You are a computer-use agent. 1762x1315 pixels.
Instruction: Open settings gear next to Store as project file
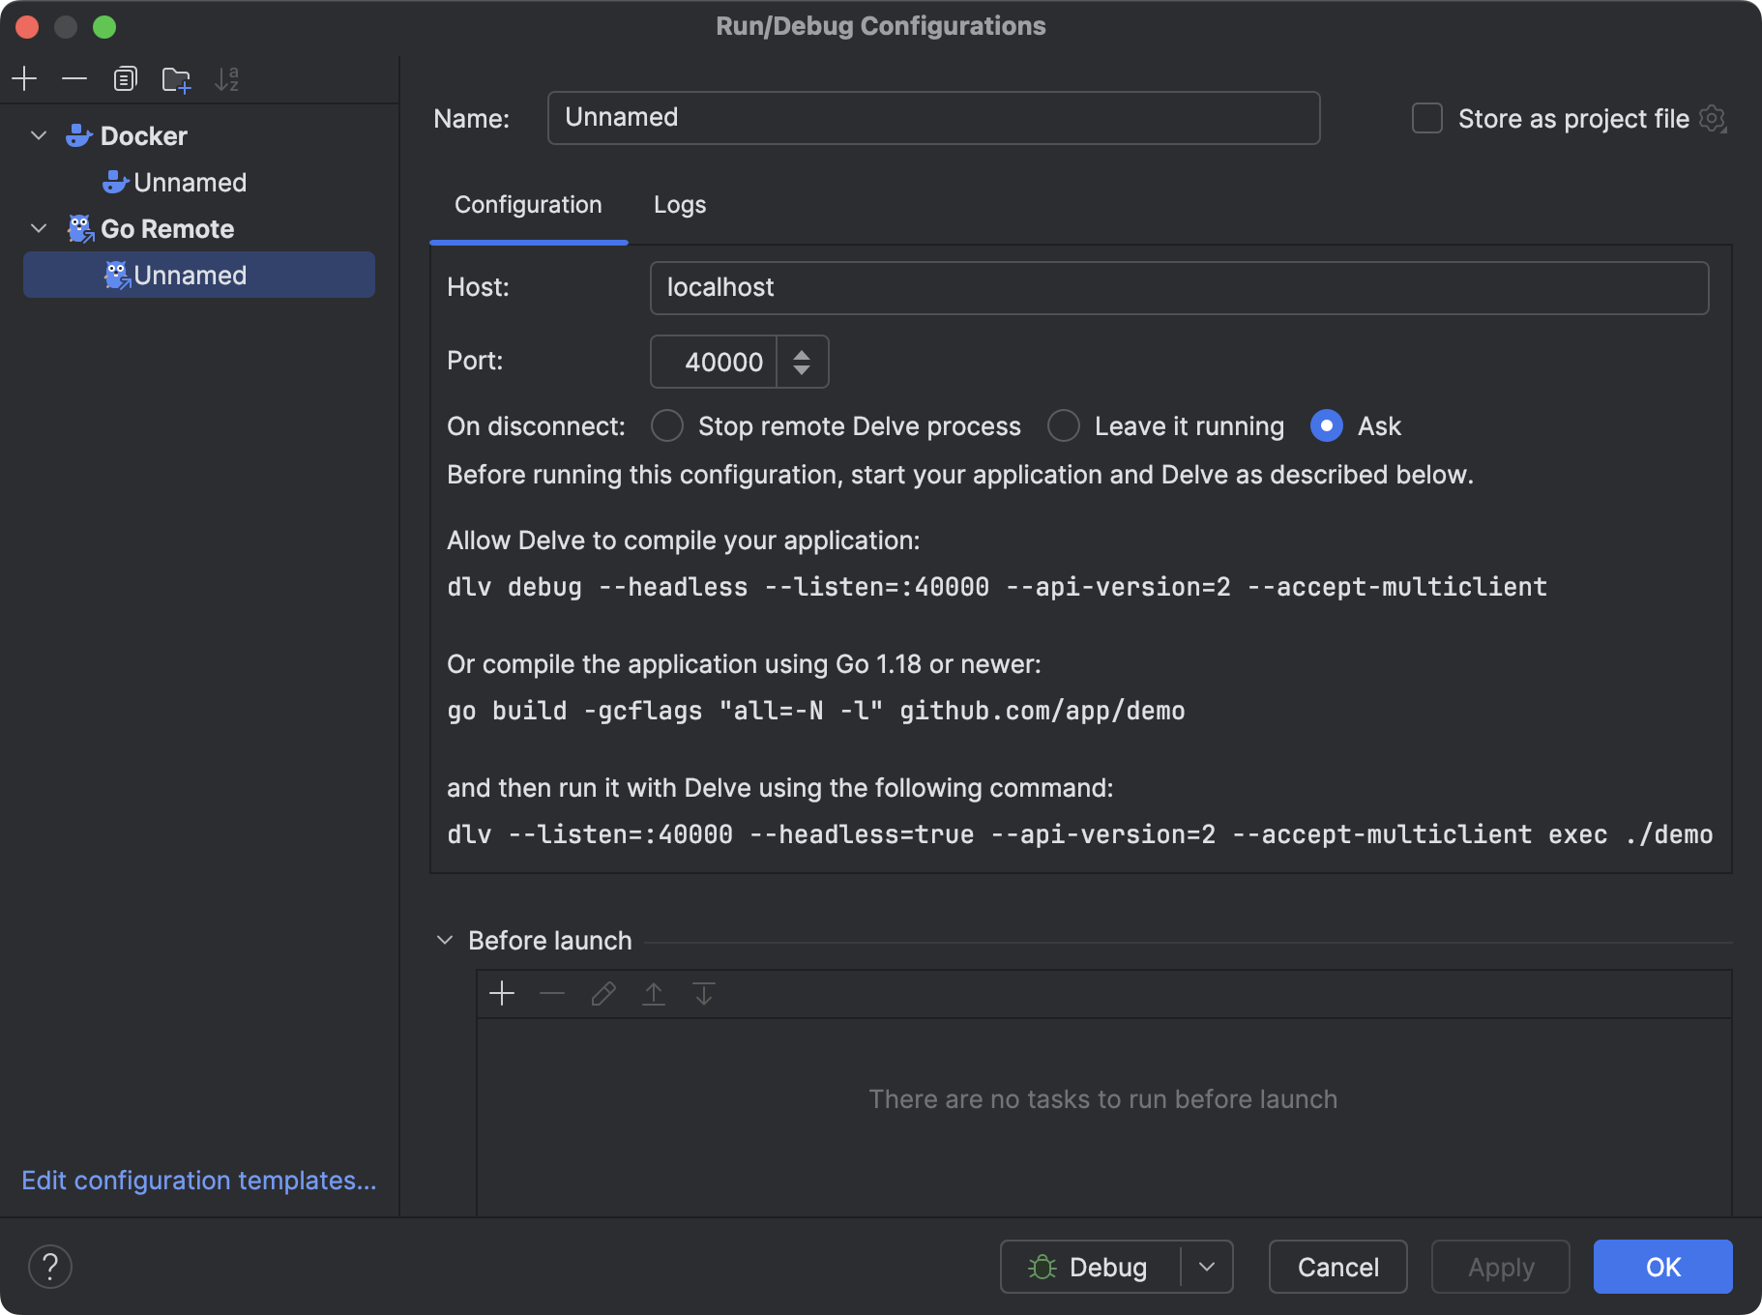(x=1713, y=118)
